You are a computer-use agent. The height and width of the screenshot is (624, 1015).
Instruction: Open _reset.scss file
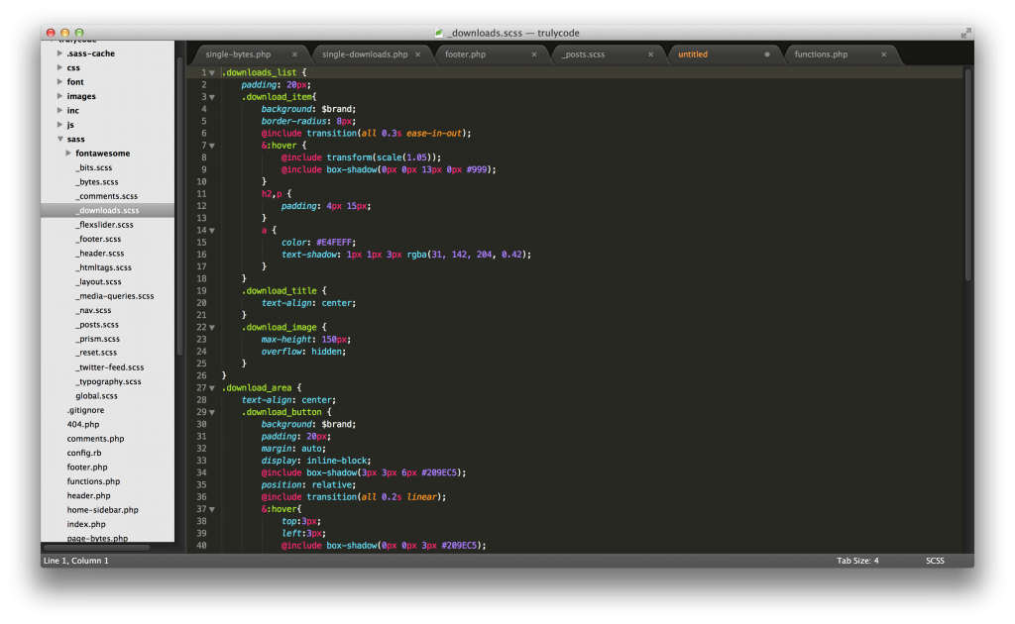96,353
